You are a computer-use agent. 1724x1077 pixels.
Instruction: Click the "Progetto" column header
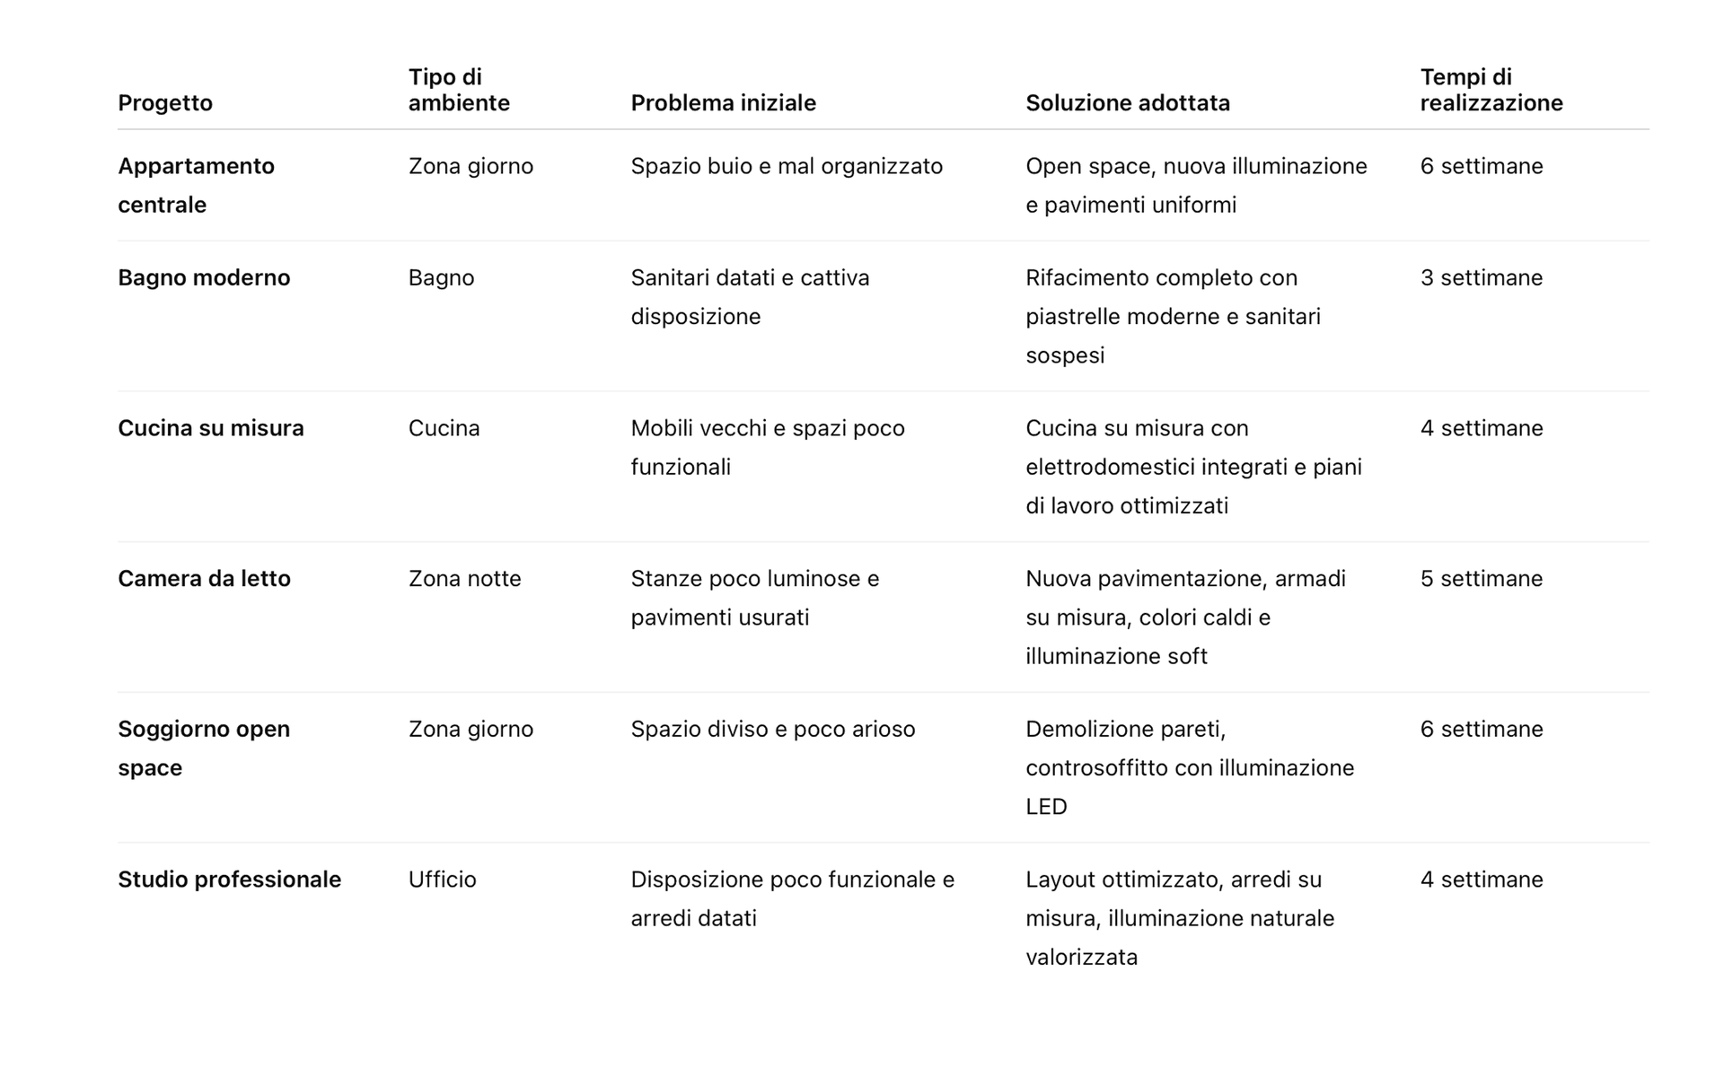165,103
